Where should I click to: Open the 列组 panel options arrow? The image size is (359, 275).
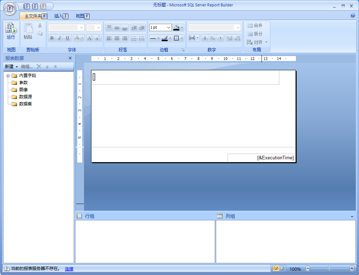(352, 216)
